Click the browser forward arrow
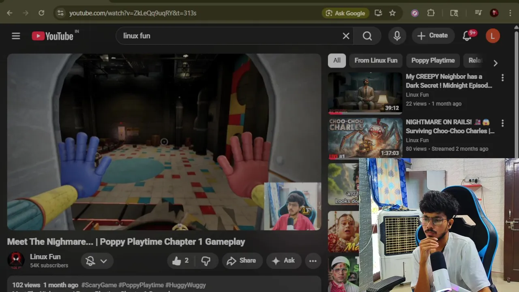Viewport: 519px width, 292px height. click(26, 13)
